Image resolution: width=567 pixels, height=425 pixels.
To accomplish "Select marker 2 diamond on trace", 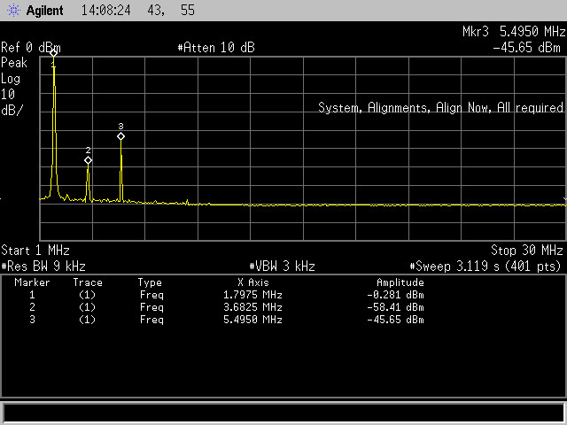I will [x=89, y=160].
